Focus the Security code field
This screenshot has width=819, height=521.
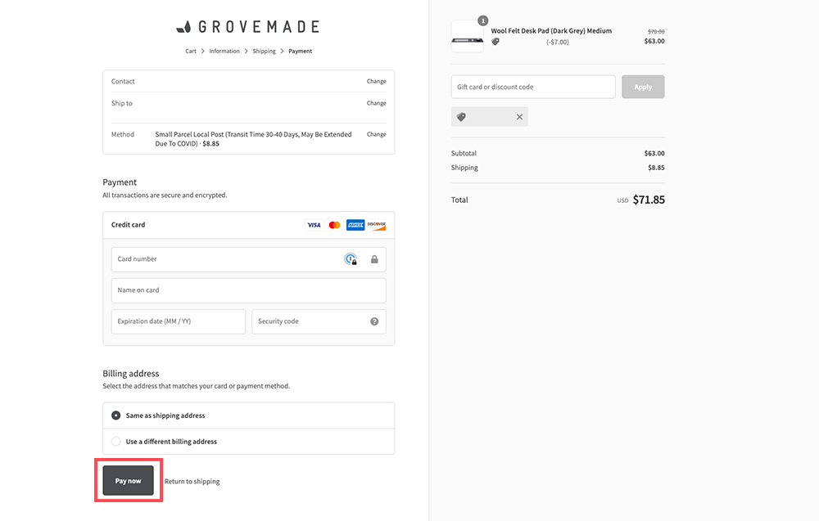click(x=319, y=321)
